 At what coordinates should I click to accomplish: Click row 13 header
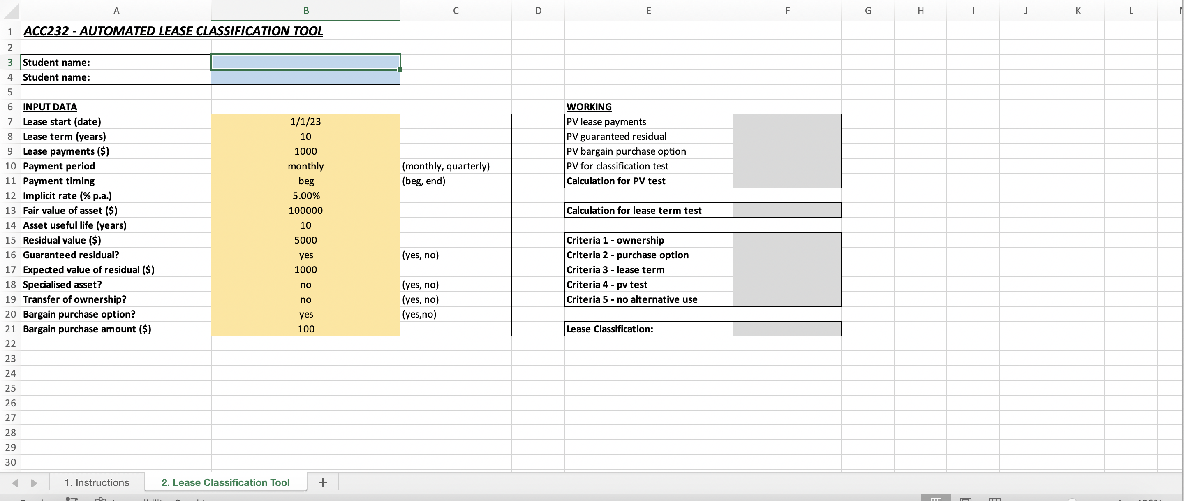(x=10, y=210)
